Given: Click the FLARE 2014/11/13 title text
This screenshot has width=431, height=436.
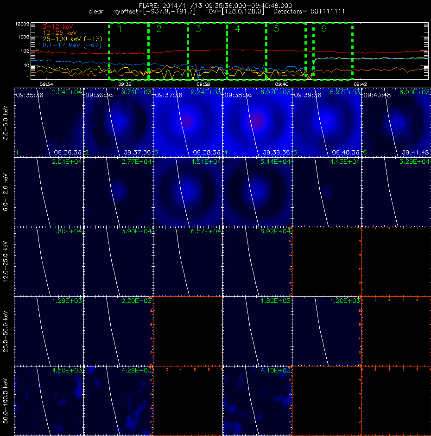Looking at the screenshot, I should 215,6.
